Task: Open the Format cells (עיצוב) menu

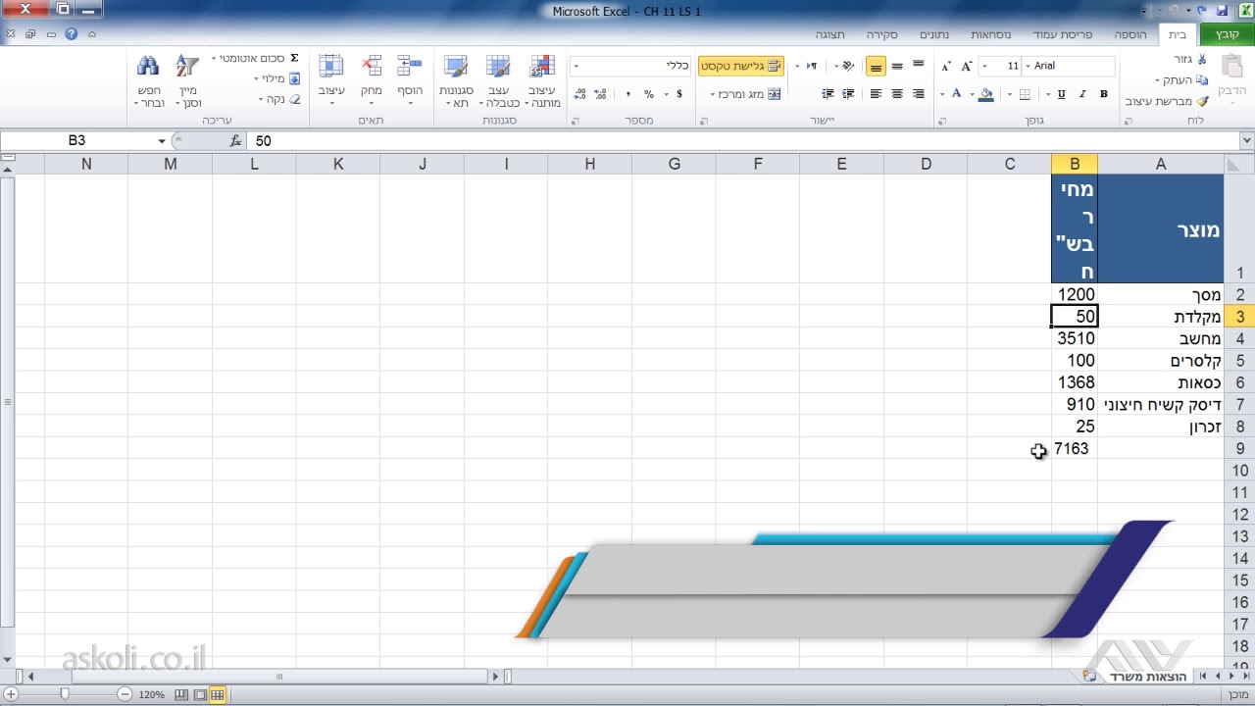Action: coord(331,81)
